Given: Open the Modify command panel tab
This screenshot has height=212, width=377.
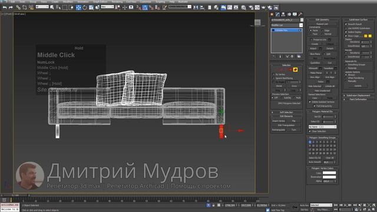Looking at the screenshot, I should pyautogui.click(x=277, y=14).
